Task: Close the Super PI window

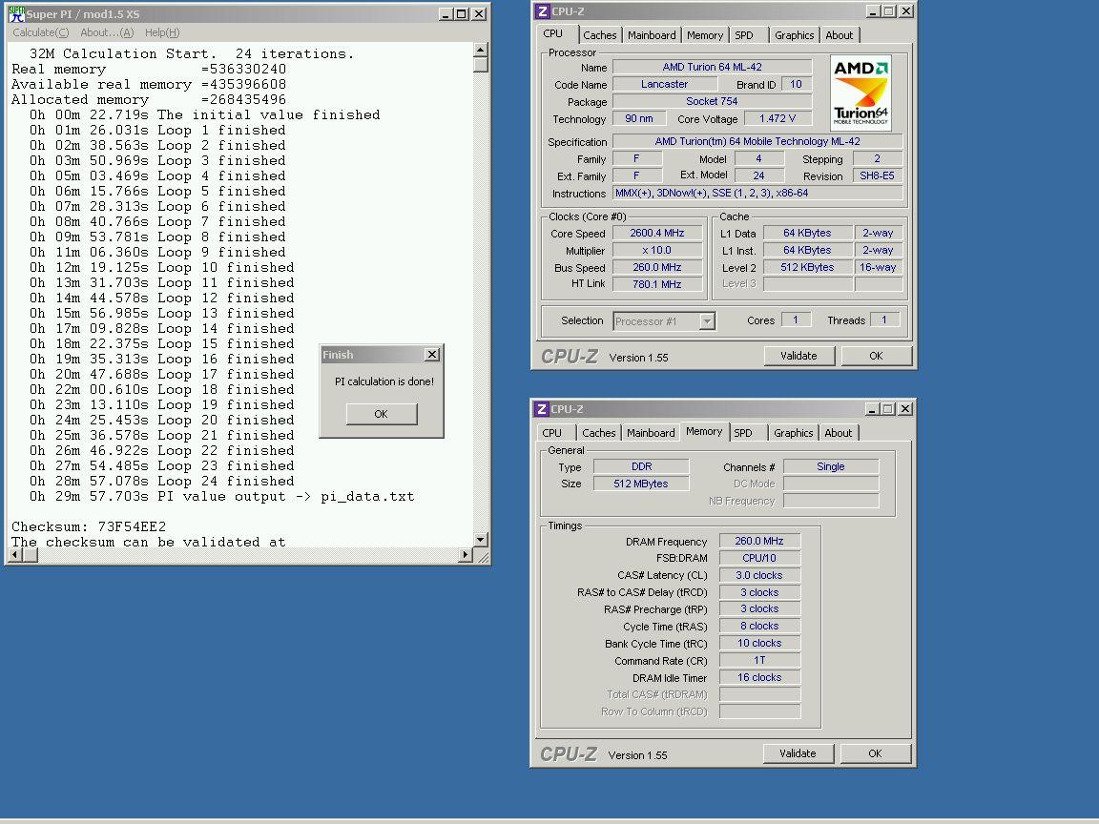Action: pyautogui.click(x=479, y=14)
